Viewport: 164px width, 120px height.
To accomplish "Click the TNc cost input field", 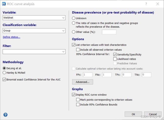I will coord(146,75).
